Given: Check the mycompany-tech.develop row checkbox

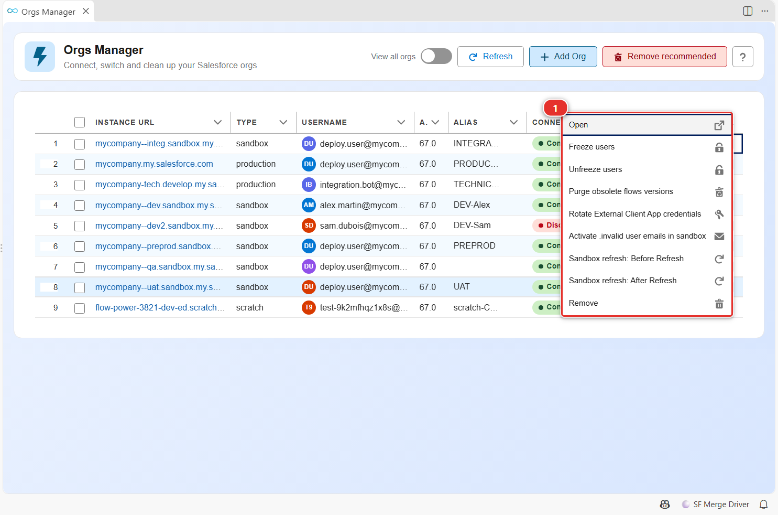Looking at the screenshot, I should click(80, 185).
